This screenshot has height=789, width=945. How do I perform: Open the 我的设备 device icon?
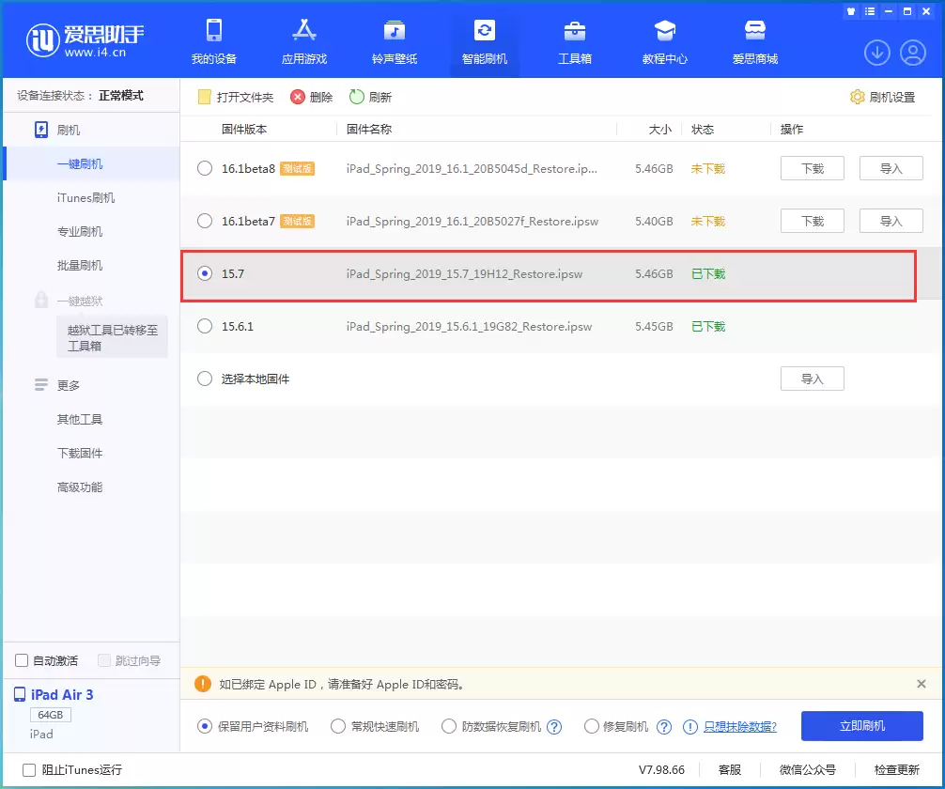pyautogui.click(x=214, y=30)
